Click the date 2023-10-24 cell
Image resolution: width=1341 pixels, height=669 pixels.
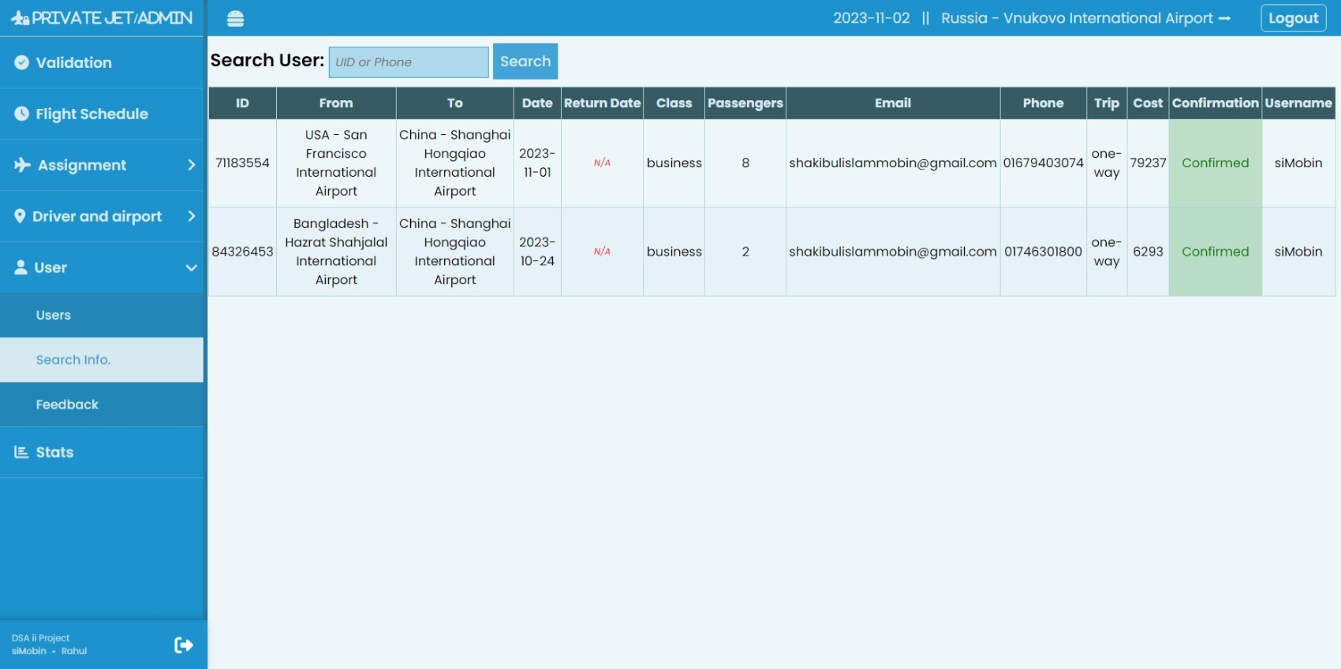point(537,252)
